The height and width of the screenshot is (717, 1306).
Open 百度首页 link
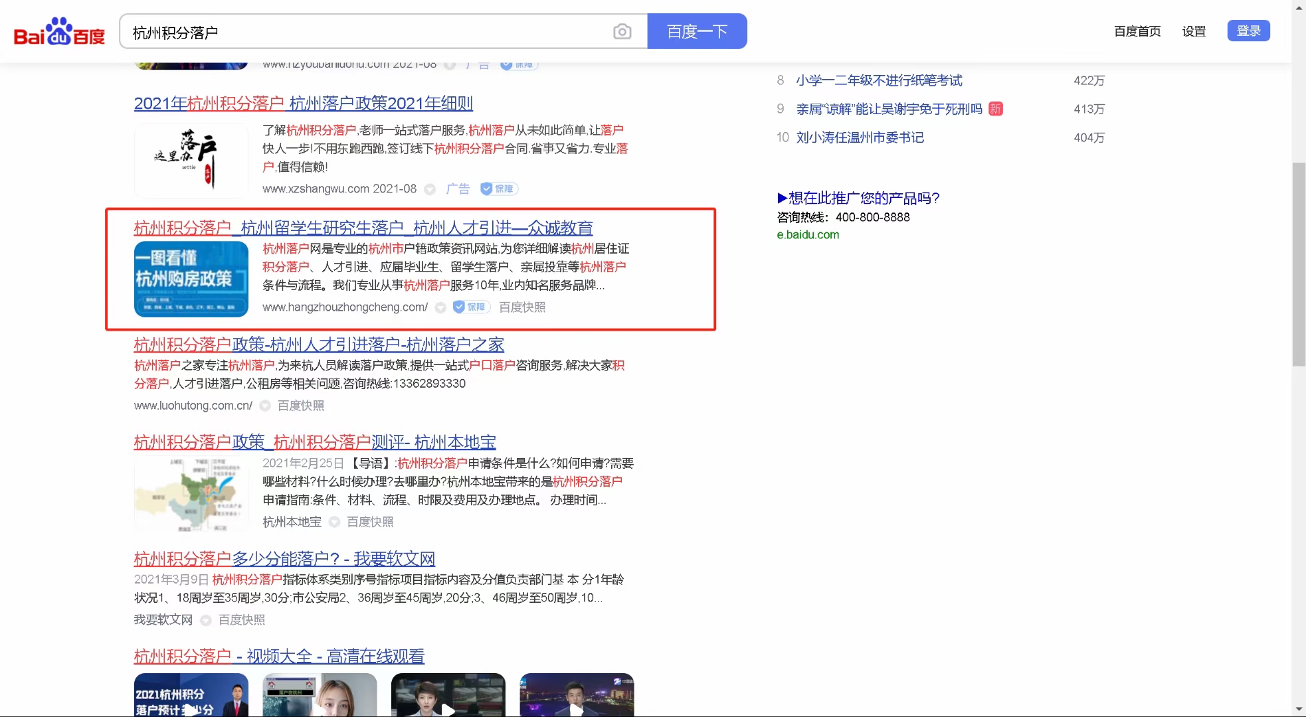pos(1137,31)
